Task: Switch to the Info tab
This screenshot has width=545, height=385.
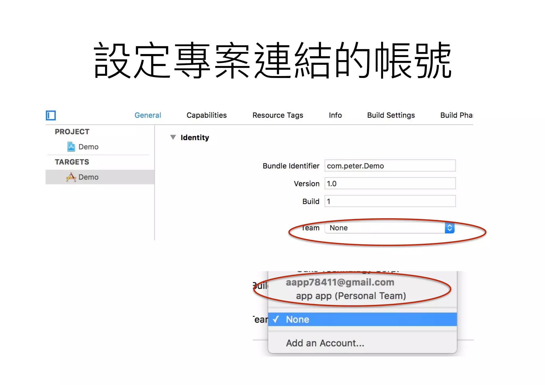Action: tap(335, 115)
